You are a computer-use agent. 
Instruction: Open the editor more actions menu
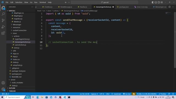(x=173, y=7)
